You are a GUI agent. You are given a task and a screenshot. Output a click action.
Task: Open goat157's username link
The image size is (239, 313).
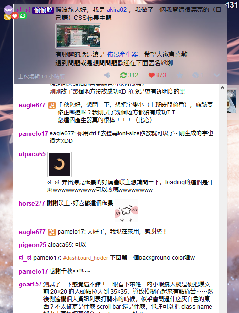click(x=30, y=284)
